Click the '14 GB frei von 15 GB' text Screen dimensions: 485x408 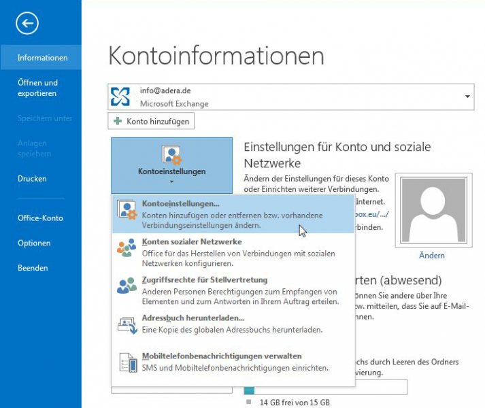(295, 403)
